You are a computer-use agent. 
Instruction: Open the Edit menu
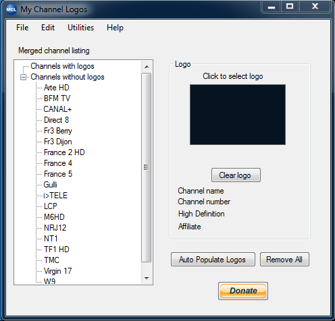coord(48,28)
